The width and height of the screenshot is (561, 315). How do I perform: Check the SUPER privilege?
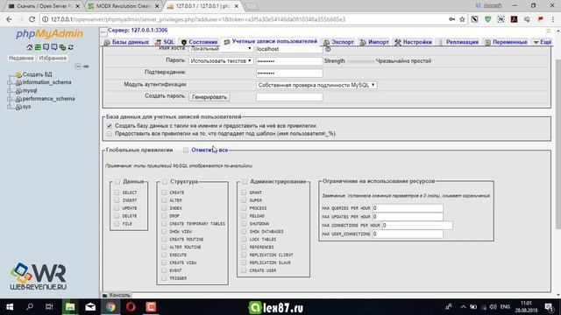coord(244,200)
